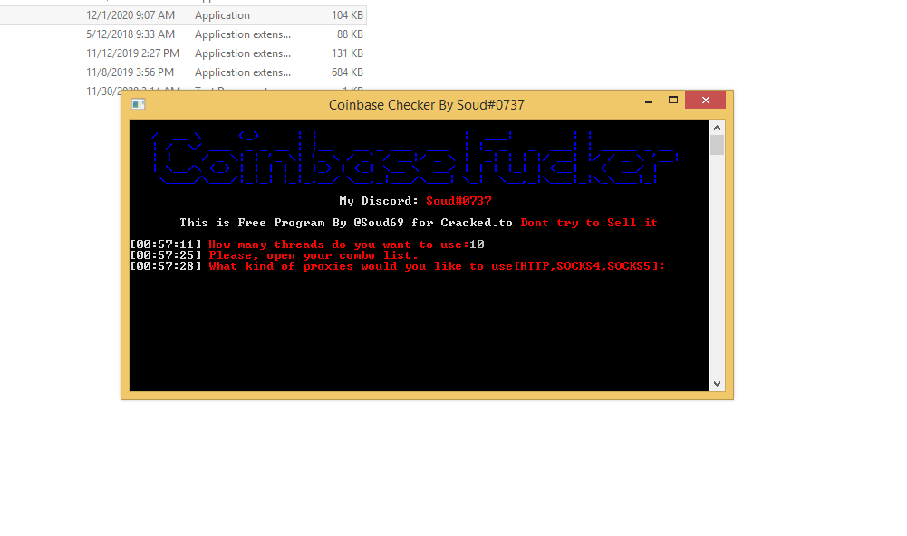Viewport: 907px width, 536px height.
Task: Select the file dated 11/8/2019 3:56 PM
Action: pyautogui.click(x=130, y=72)
